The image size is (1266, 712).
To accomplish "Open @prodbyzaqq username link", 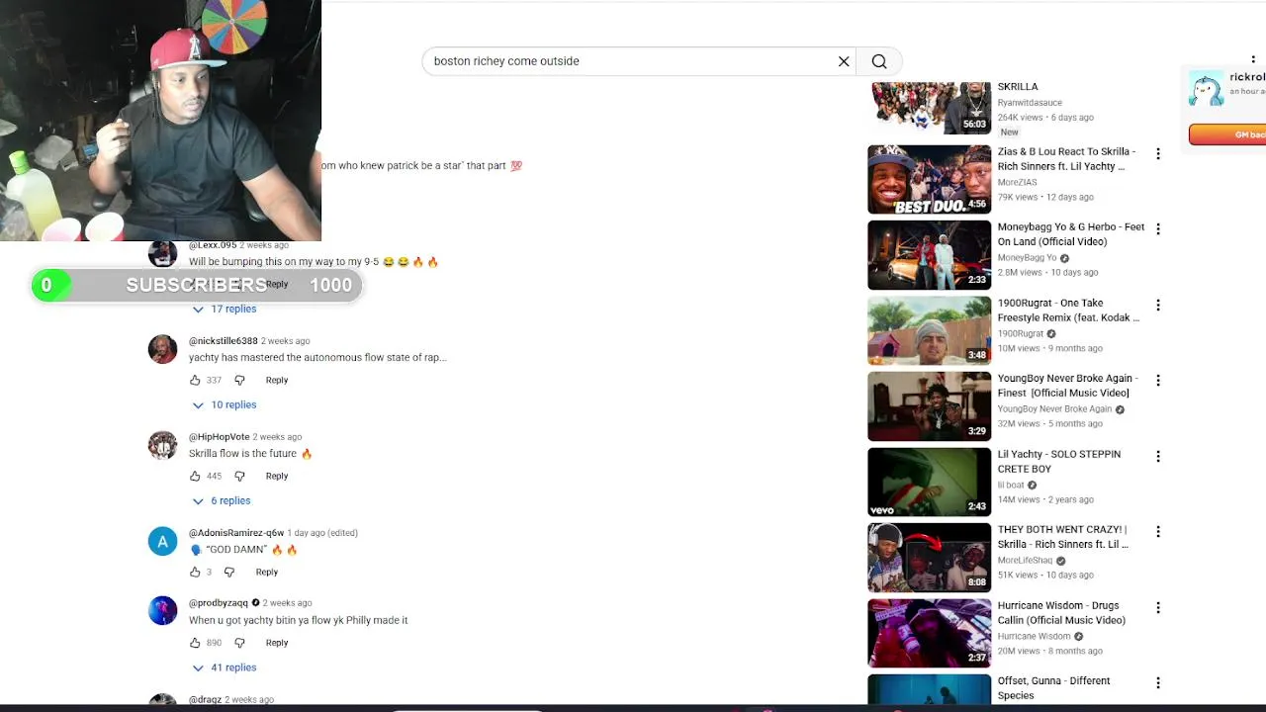I will pos(219,603).
